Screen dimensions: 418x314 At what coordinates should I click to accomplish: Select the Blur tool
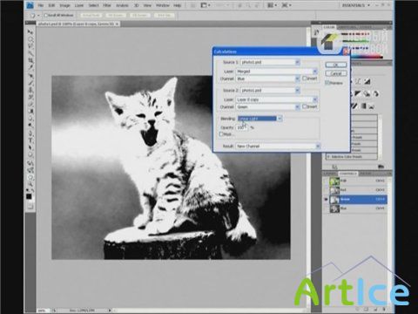tap(30, 119)
